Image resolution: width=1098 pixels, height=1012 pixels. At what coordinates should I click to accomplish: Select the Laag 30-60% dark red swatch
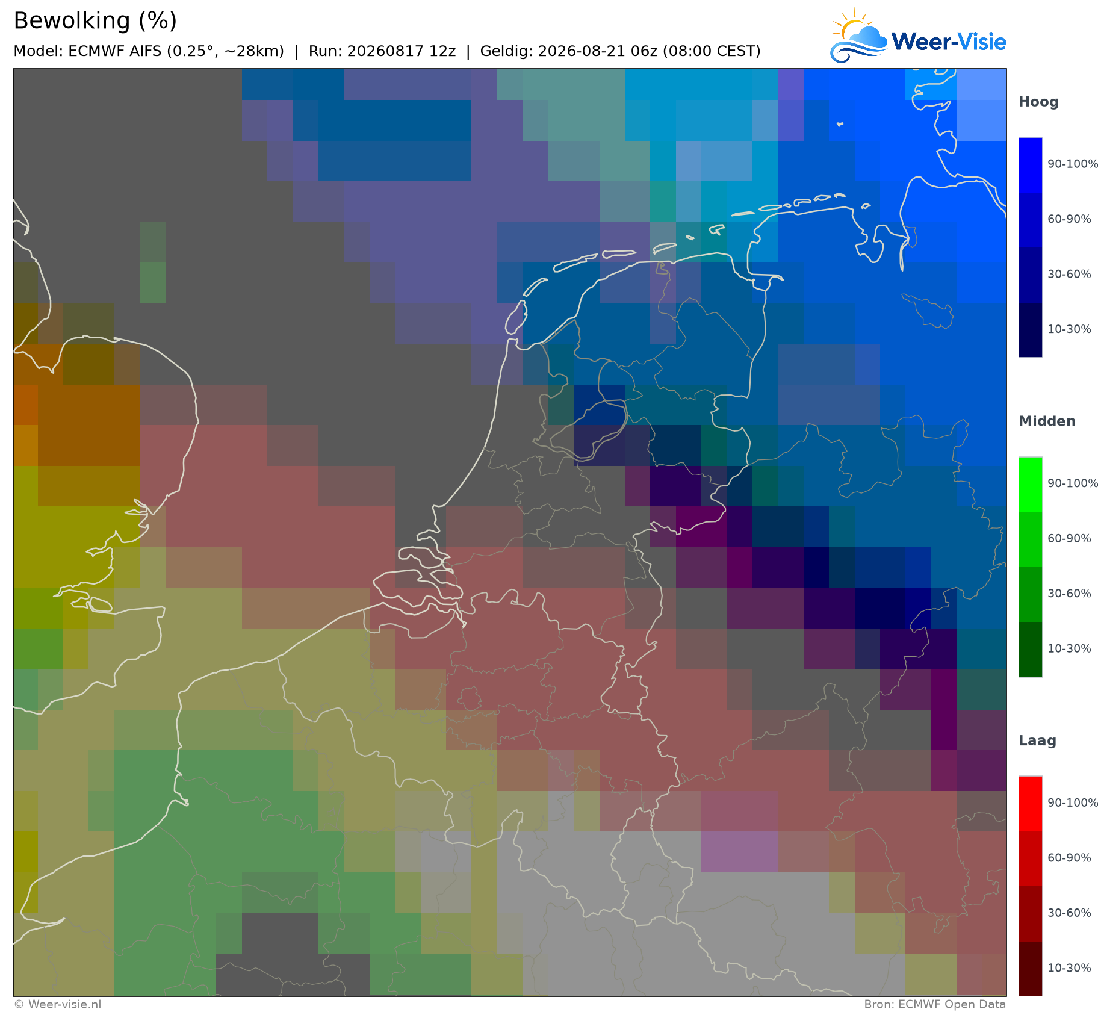pyautogui.click(x=1030, y=914)
